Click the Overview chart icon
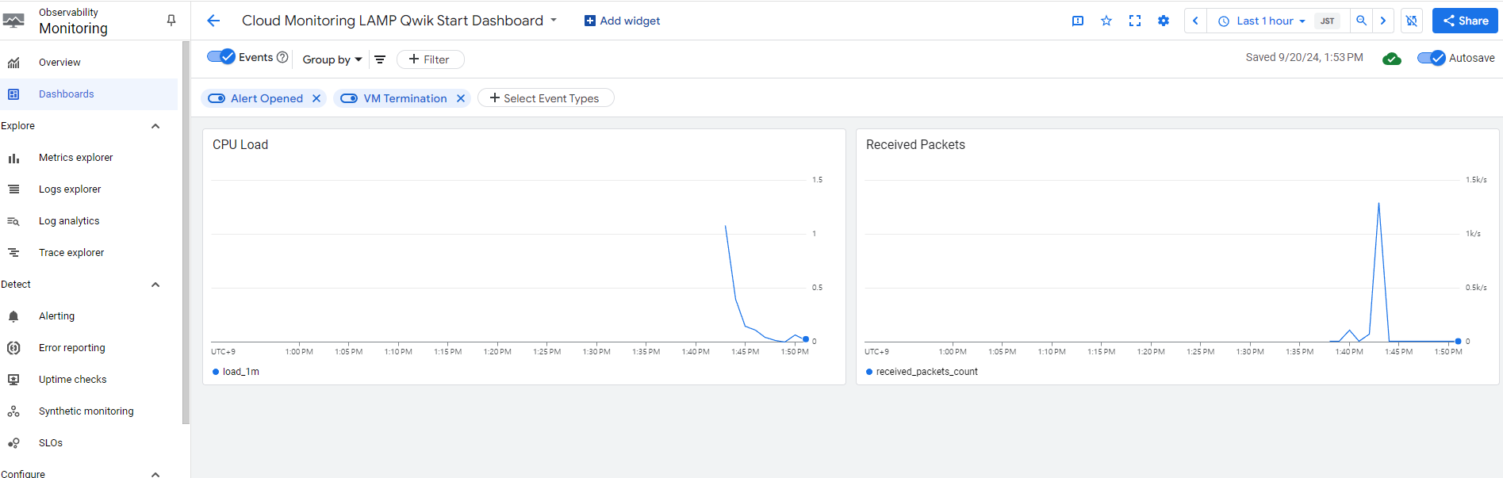 13,63
